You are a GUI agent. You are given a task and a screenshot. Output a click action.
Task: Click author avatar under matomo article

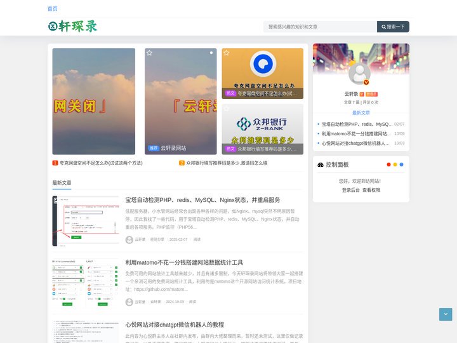[x=129, y=302]
